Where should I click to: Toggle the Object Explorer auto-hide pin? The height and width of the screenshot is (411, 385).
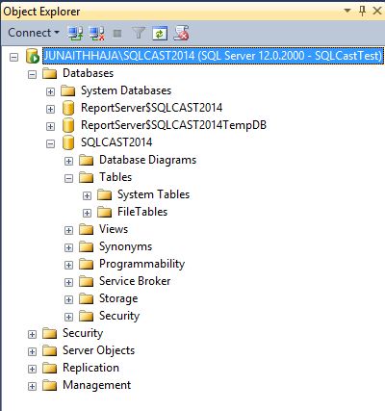tap(362, 12)
